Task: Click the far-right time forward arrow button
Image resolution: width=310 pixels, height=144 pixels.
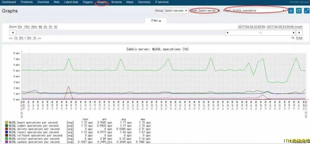Action: [299, 33]
